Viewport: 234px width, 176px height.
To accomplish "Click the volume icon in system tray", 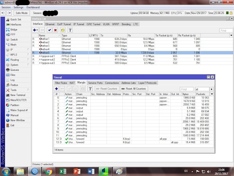I will click(209, 172).
